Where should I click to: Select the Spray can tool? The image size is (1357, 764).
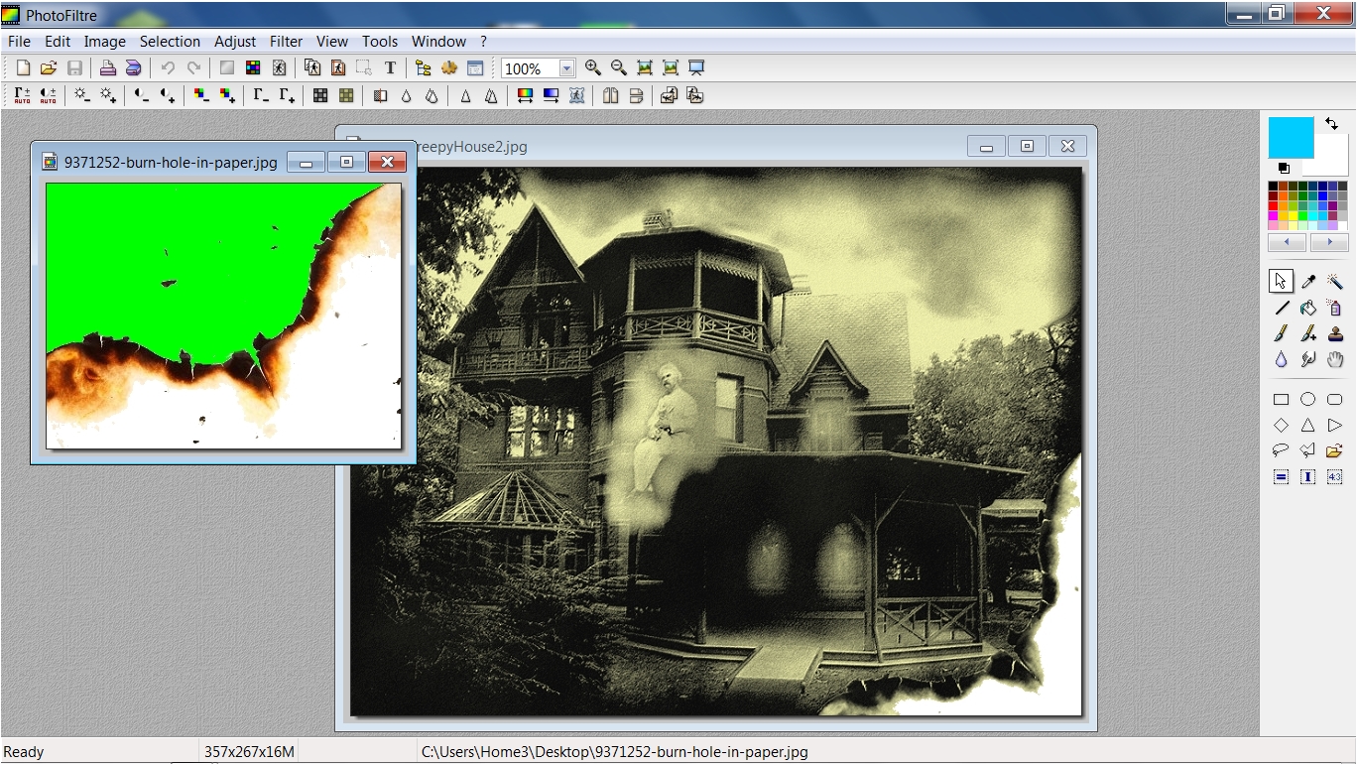tap(1335, 308)
